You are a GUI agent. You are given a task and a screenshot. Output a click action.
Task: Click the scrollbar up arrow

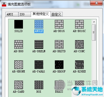click(94, 22)
